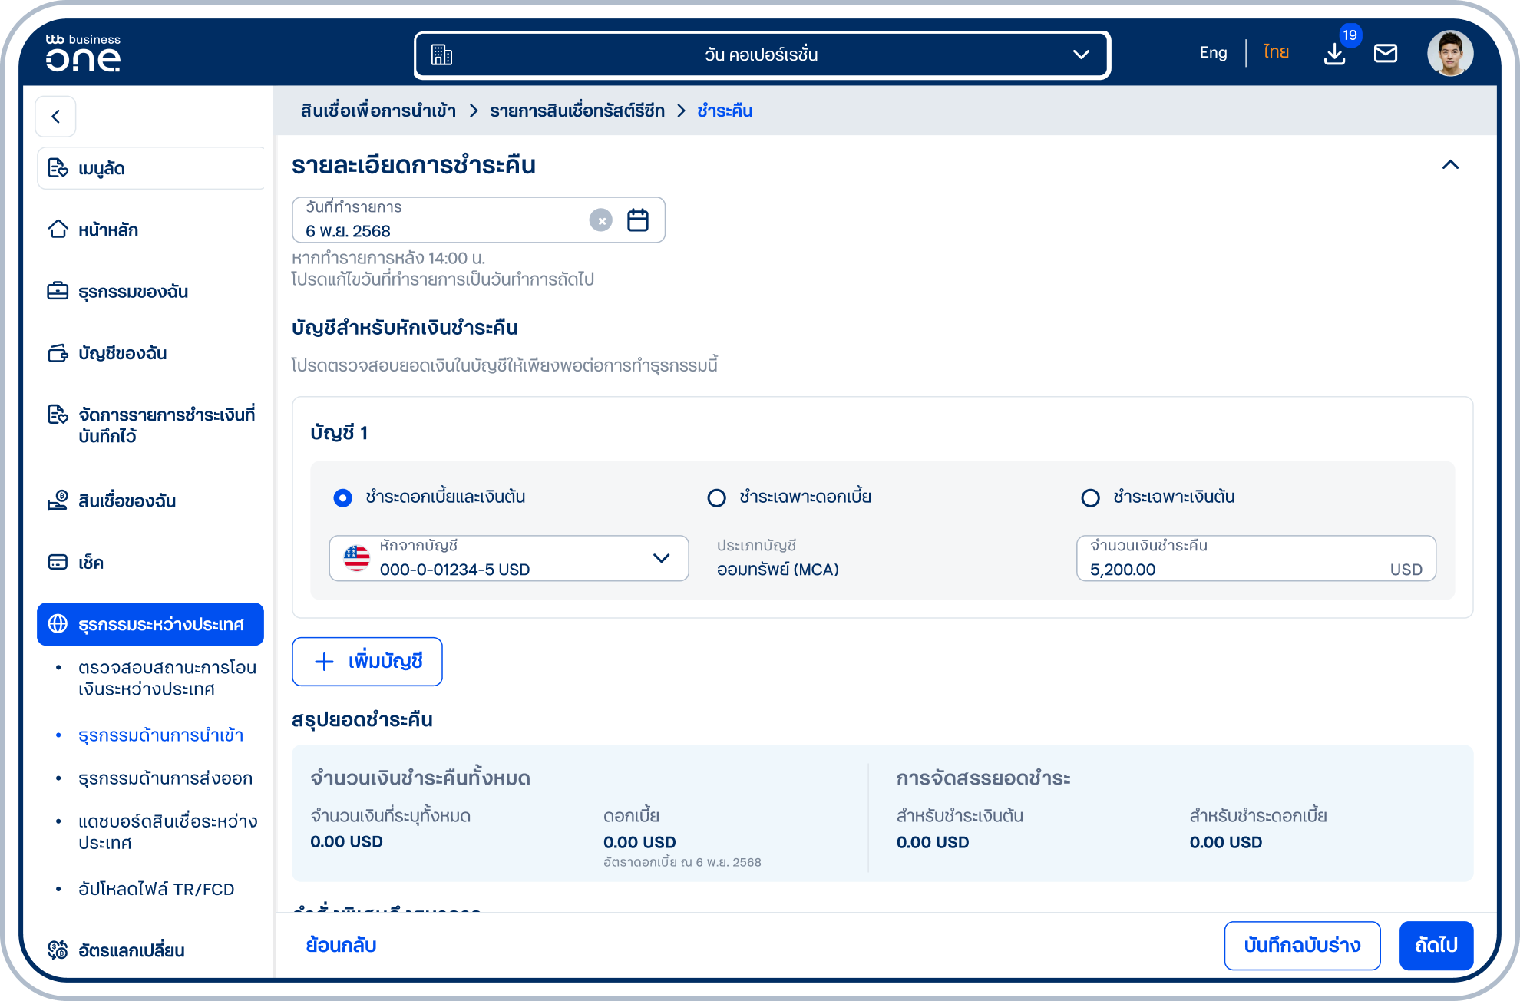Click cheque card icon beside เช็ค
Viewport: 1520px width, 1001px height.
(58, 562)
